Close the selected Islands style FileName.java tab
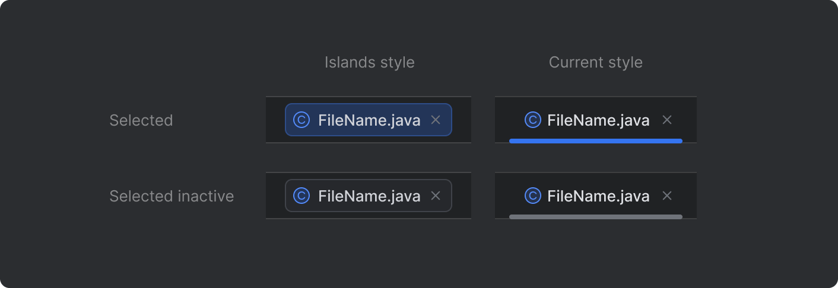838x288 pixels. coord(436,120)
